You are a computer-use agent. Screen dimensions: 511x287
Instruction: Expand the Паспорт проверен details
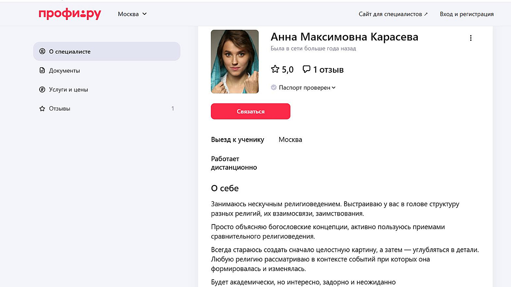(333, 88)
